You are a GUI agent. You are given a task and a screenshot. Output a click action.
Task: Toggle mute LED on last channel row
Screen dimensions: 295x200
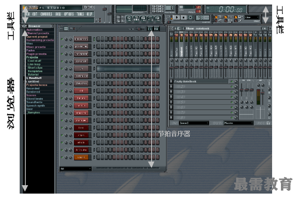click(x=62, y=157)
